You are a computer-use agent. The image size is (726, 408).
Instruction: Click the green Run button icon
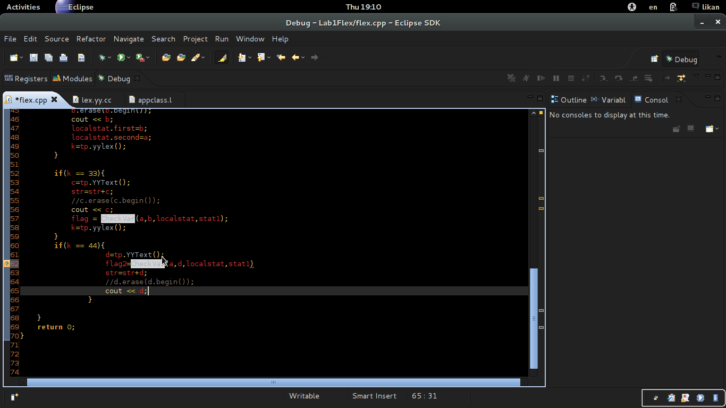[121, 57]
